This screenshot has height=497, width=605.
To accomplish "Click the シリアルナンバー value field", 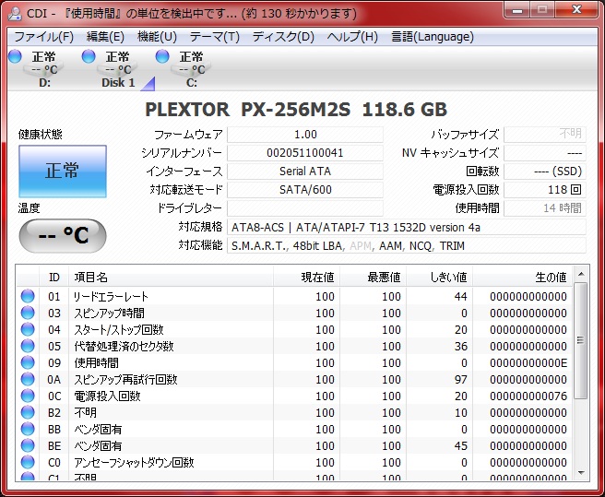I will coord(304,153).
